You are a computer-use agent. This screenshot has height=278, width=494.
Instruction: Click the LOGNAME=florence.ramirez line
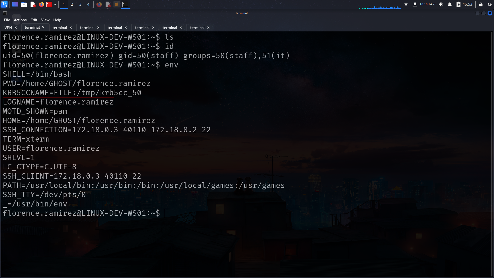point(58,102)
